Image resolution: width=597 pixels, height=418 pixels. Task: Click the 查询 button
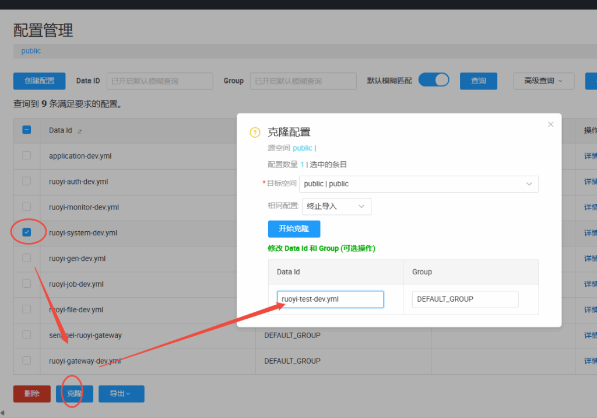pyautogui.click(x=479, y=81)
